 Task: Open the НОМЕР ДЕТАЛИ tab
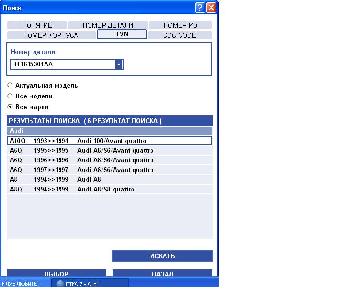pos(107,25)
